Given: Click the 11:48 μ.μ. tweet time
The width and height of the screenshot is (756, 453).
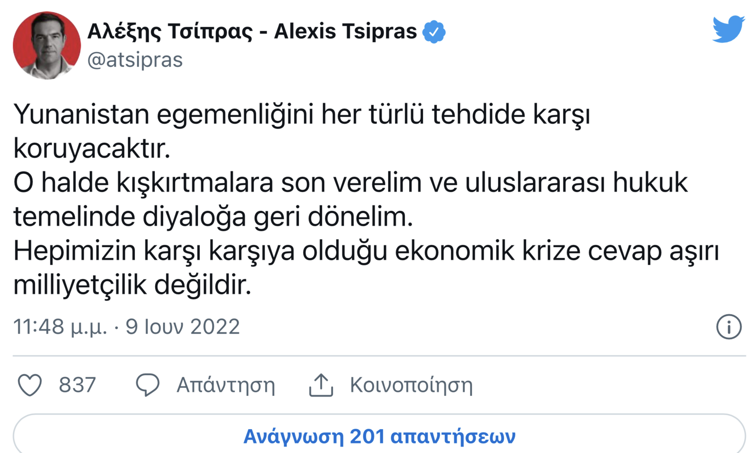Looking at the screenshot, I should pyautogui.click(x=60, y=327).
